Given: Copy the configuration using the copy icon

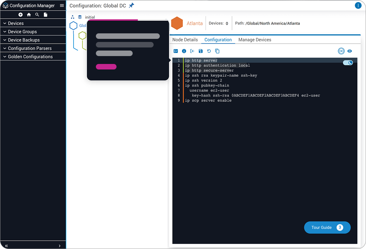Looking at the screenshot, I should 217,51.
